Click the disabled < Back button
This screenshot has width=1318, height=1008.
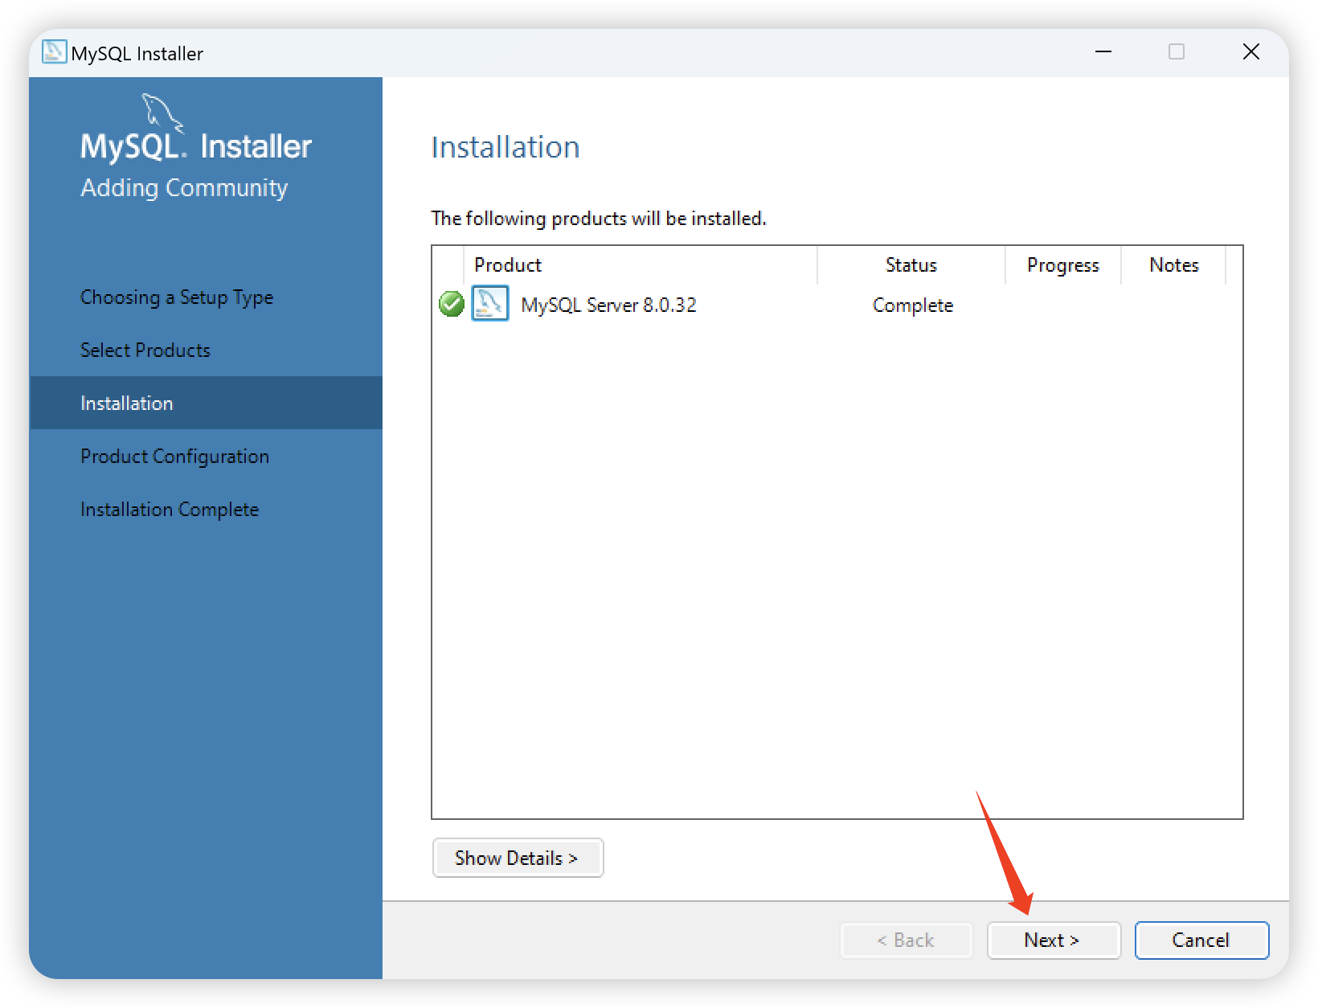click(x=907, y=940)
